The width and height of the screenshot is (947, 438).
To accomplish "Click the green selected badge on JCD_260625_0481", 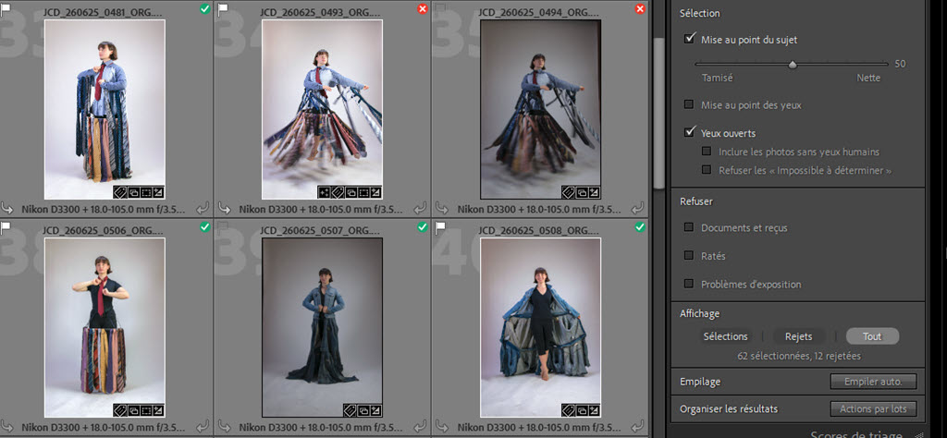I will point(204,8).
